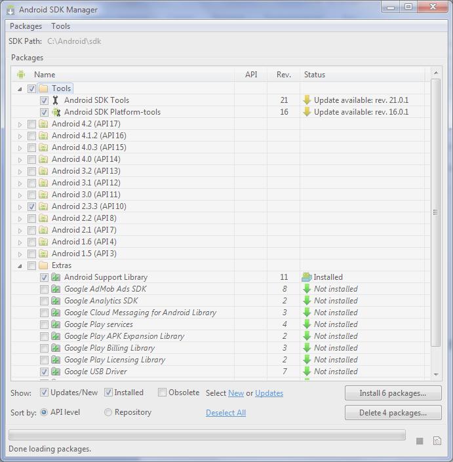Image resolution: width=453 pixels, height=462 pixels.
Task: Toggle the Installed show filter
Action: coord(108,393)
